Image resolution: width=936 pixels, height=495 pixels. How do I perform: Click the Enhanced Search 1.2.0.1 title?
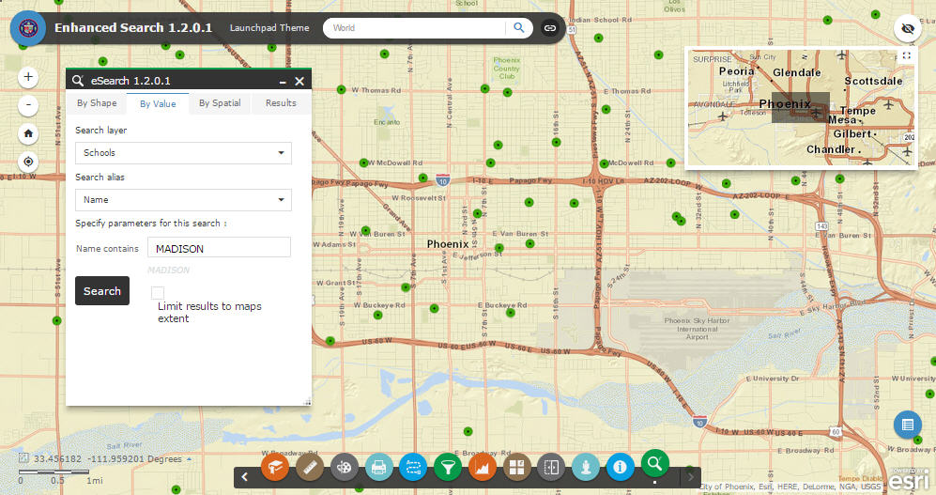tap(133, 27)
